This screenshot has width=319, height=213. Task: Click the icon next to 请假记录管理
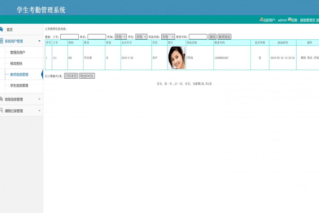tap(1, 110)
